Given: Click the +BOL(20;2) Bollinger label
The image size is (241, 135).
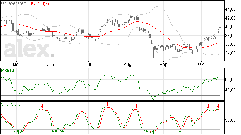Looking at the screenshot, I should [38, 3].
